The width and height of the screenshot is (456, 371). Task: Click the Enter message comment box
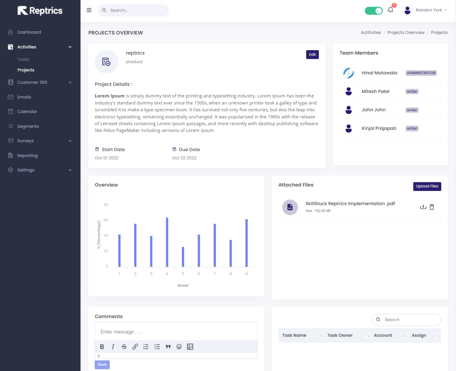click(x=176, y=332)
